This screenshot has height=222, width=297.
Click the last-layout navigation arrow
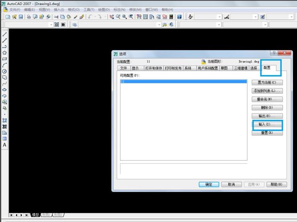click(x=27, y=215)
